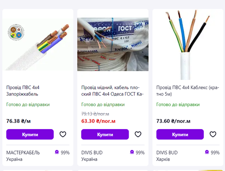Click Купити for the 73.60 ₴ Каблекс wire
Screen dimensions: 225x171
180,134
